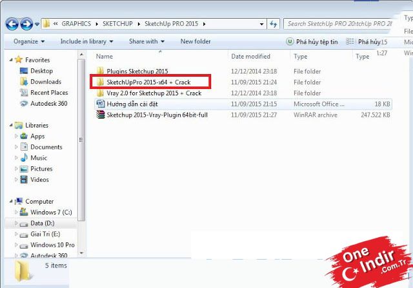
Task: Open Libraries in navigation pane
Action: (37, 125)
